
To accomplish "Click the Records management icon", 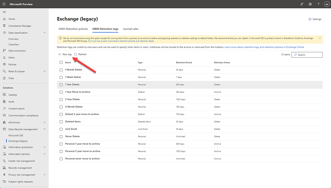I will pyautogui.click(x=4, y=168).
